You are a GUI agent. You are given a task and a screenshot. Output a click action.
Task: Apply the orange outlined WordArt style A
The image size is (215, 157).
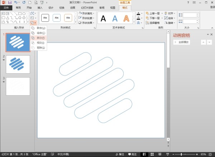pyautogui.click(x=126, y=18)
